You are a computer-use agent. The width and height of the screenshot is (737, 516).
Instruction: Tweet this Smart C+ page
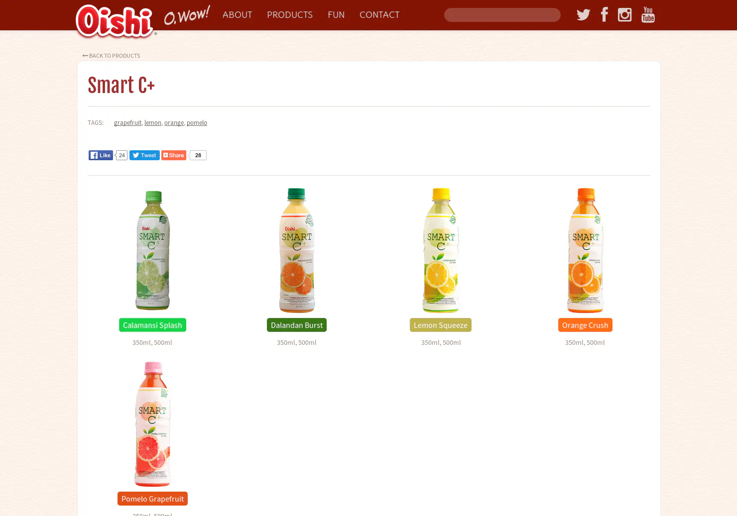[x=144, y=155]
